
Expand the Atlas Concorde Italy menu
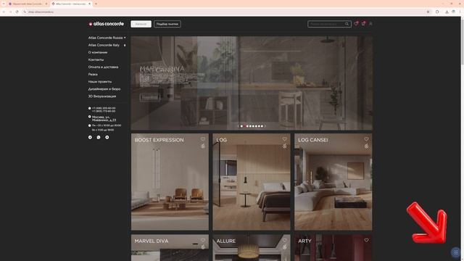click(x=107, y=45)
